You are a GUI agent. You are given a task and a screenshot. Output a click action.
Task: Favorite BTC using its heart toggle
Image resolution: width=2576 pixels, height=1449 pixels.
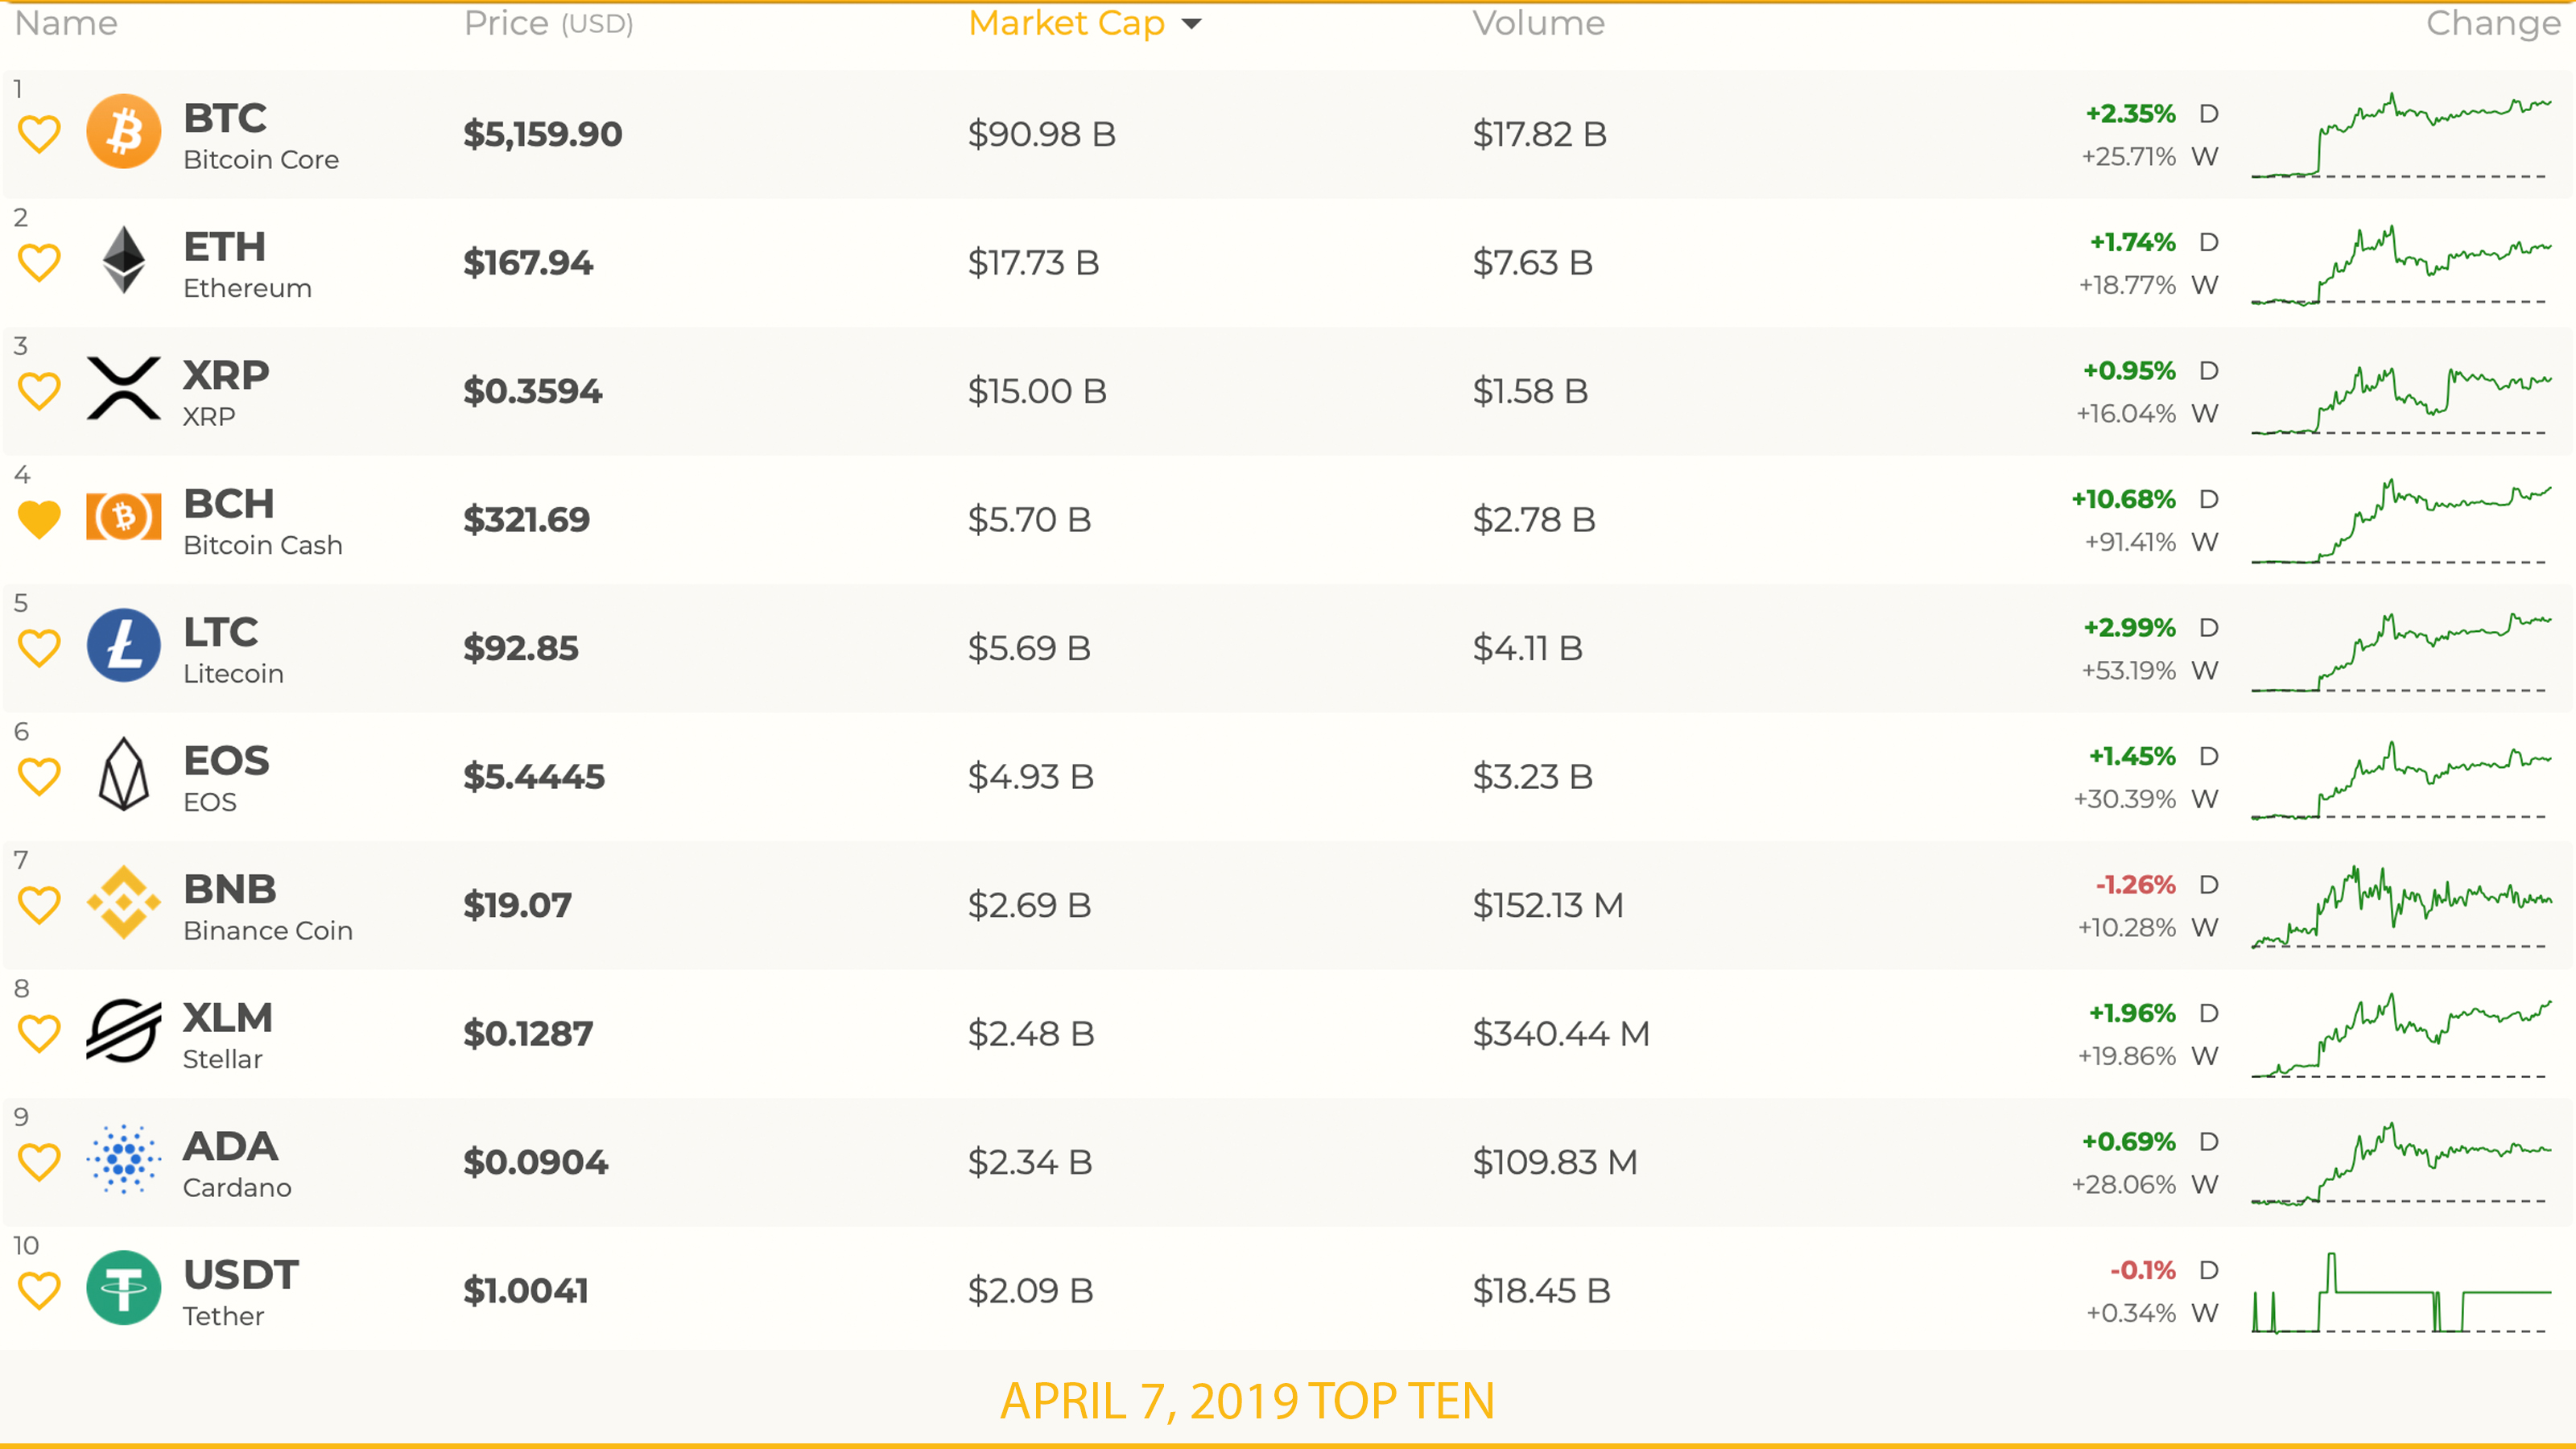39,132
